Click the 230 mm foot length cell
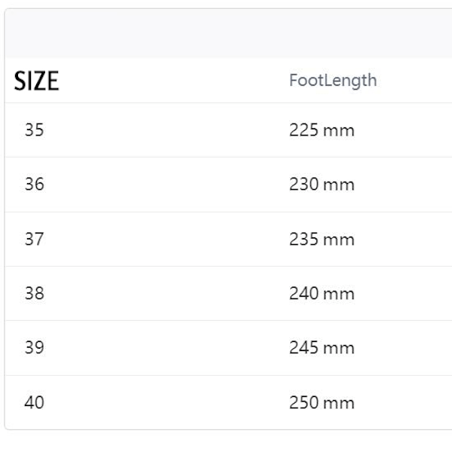Screen dimensions: 452x452 (x=322, y=185)
